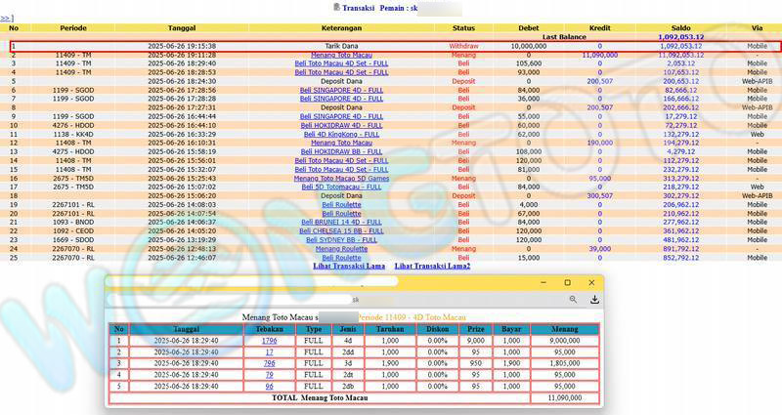Click tebakan number 796 in popup table
The width and height of the screenshot is (782, 415).
coord(270,362)
